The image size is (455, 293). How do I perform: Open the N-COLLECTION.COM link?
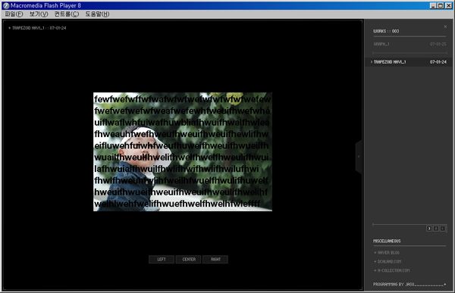392,270
